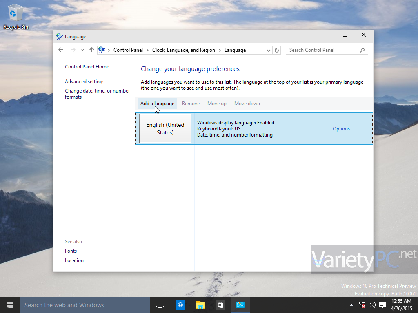
Task: Open the Fonts link under See also
Action: (71, 251)
